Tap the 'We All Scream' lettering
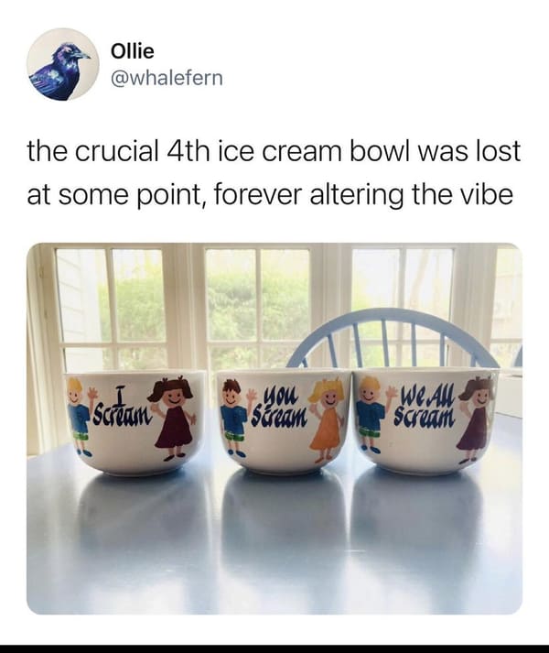The height and width of the screenshot is (653, 549). point(425,405)
